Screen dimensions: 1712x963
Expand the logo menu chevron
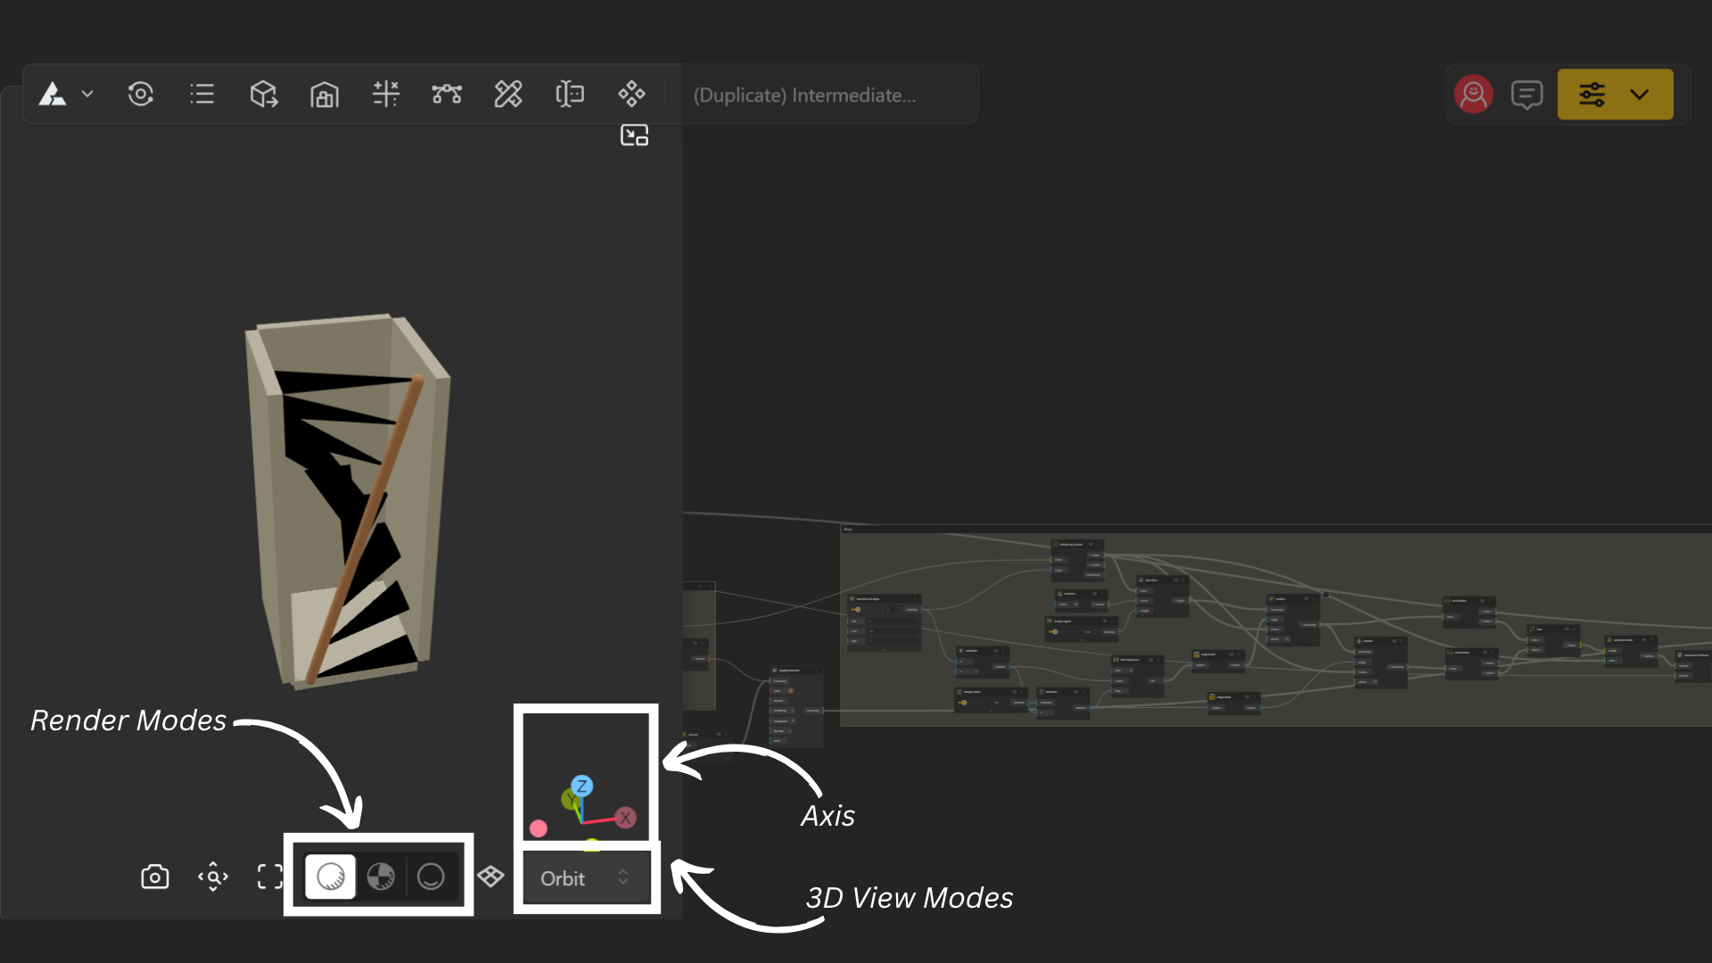click(x=87, y=94)
